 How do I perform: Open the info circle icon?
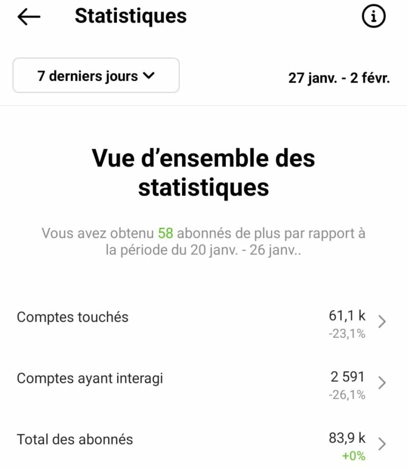click(x=373, y=17)
